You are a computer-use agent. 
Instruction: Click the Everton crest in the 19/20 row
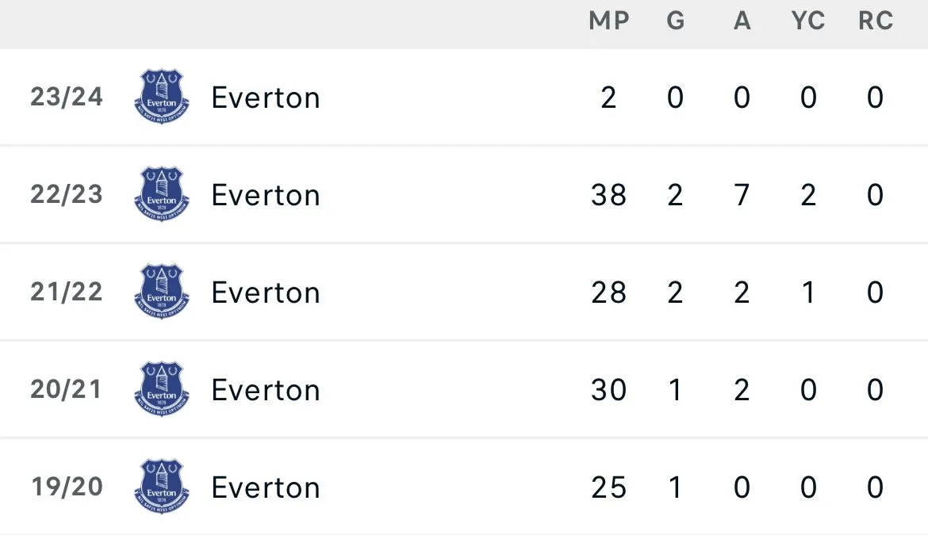162,487
